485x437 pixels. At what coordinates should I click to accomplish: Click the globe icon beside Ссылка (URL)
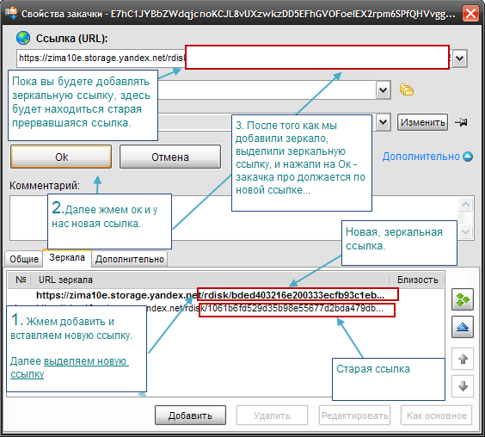pyautogui.click(x=23, y=38)
